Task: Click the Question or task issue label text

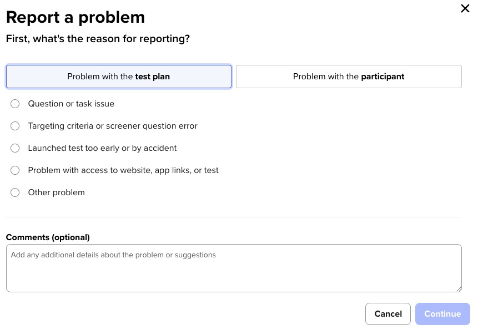Action: point(71,104)
